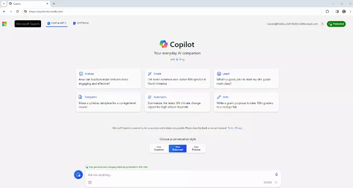Open the browser extensions puzzle icon
Screen dimensions: 353x188
click(x=327, y=11)
